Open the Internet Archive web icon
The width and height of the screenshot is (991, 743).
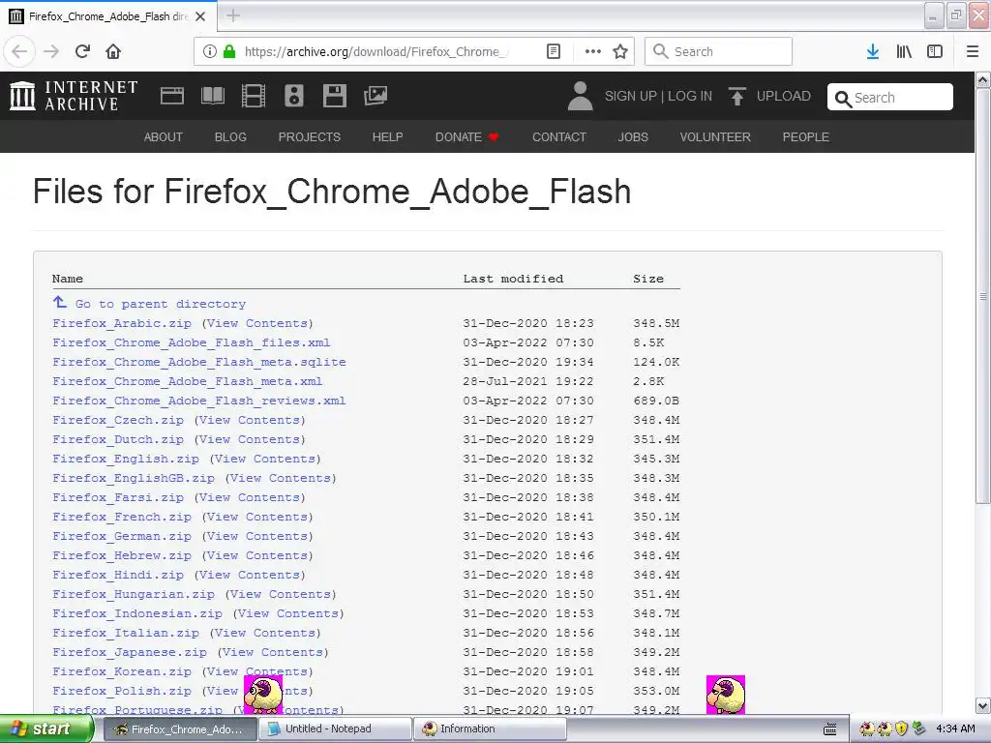[x=172, y=96]
